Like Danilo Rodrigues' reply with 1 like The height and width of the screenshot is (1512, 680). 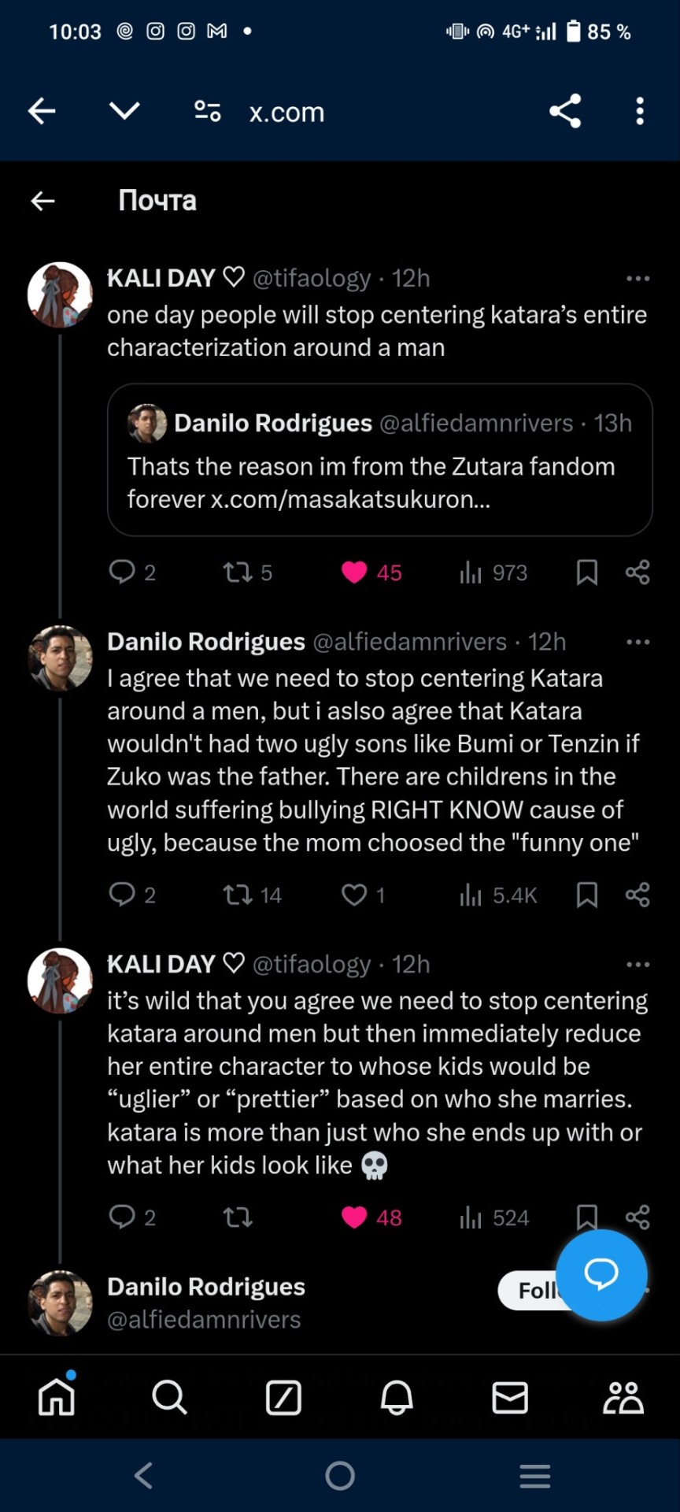[x=355, y=895]
